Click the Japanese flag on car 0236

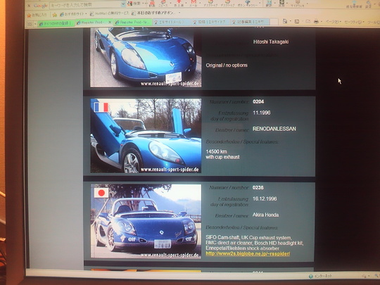101,193
